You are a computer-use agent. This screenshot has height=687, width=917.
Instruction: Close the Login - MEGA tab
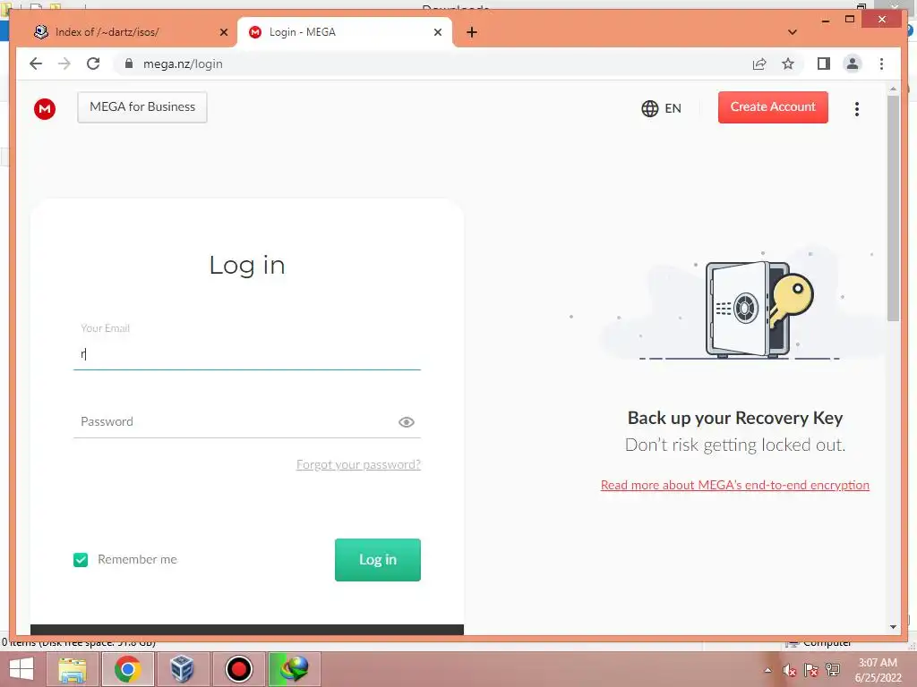coord(437,32)
